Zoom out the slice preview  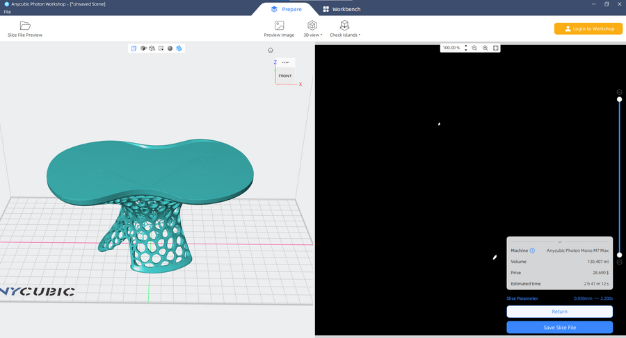474,48
